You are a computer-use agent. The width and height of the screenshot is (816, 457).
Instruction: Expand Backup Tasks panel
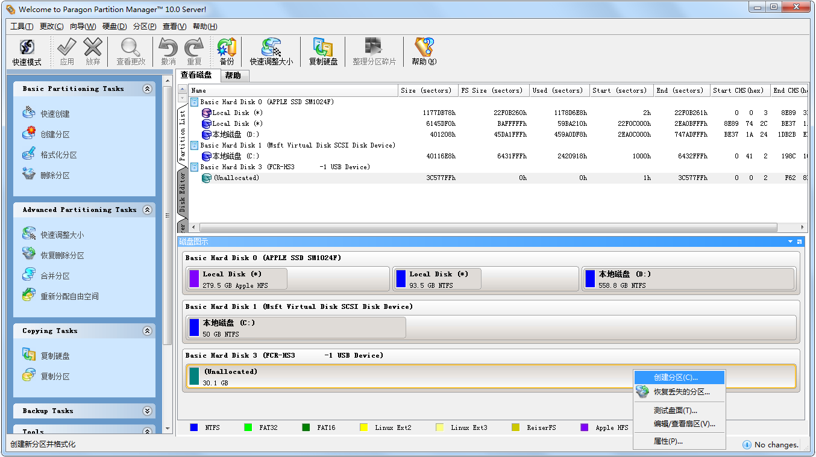pos(148,411)
